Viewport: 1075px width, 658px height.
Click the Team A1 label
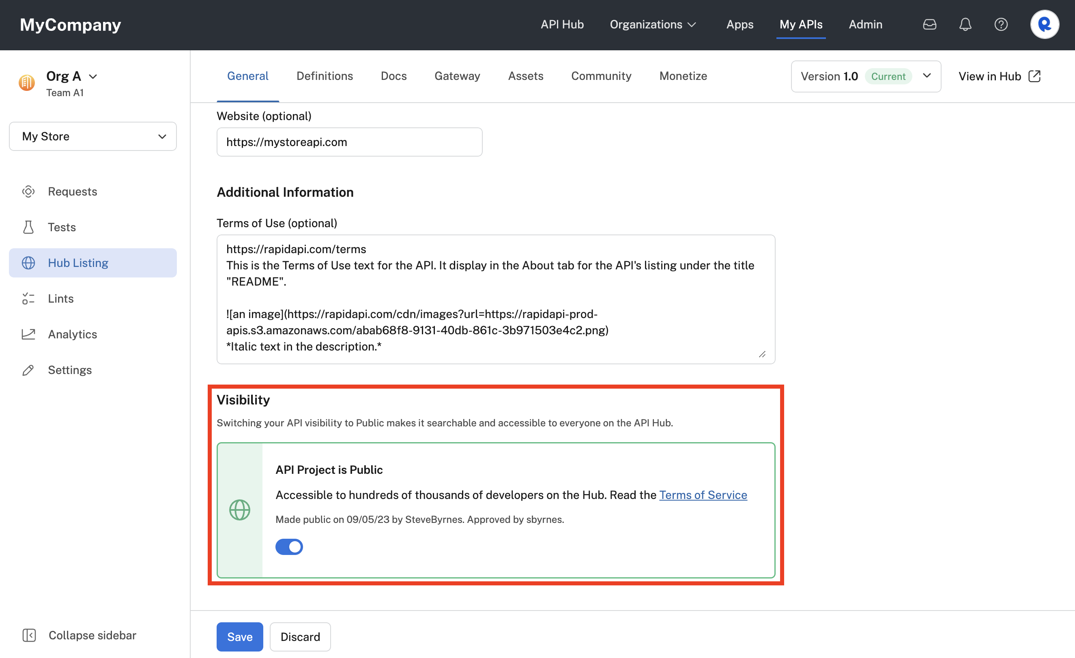point(65,92)
